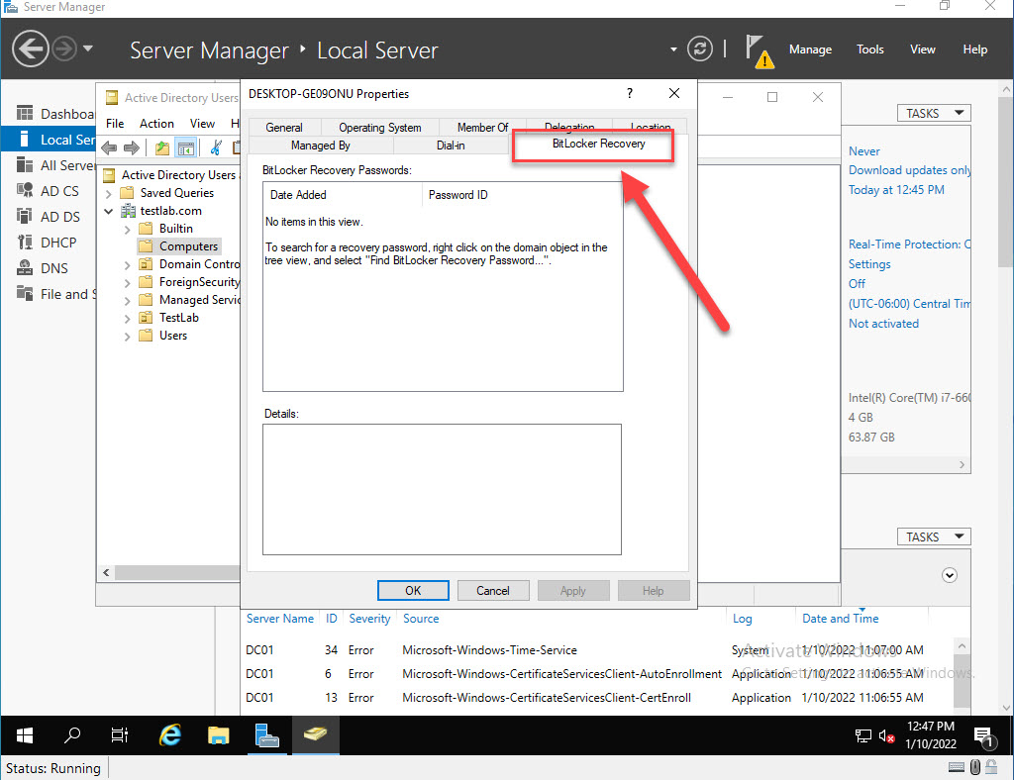
Task: Switch to the Dial-in tab
Action: point(451,146)
